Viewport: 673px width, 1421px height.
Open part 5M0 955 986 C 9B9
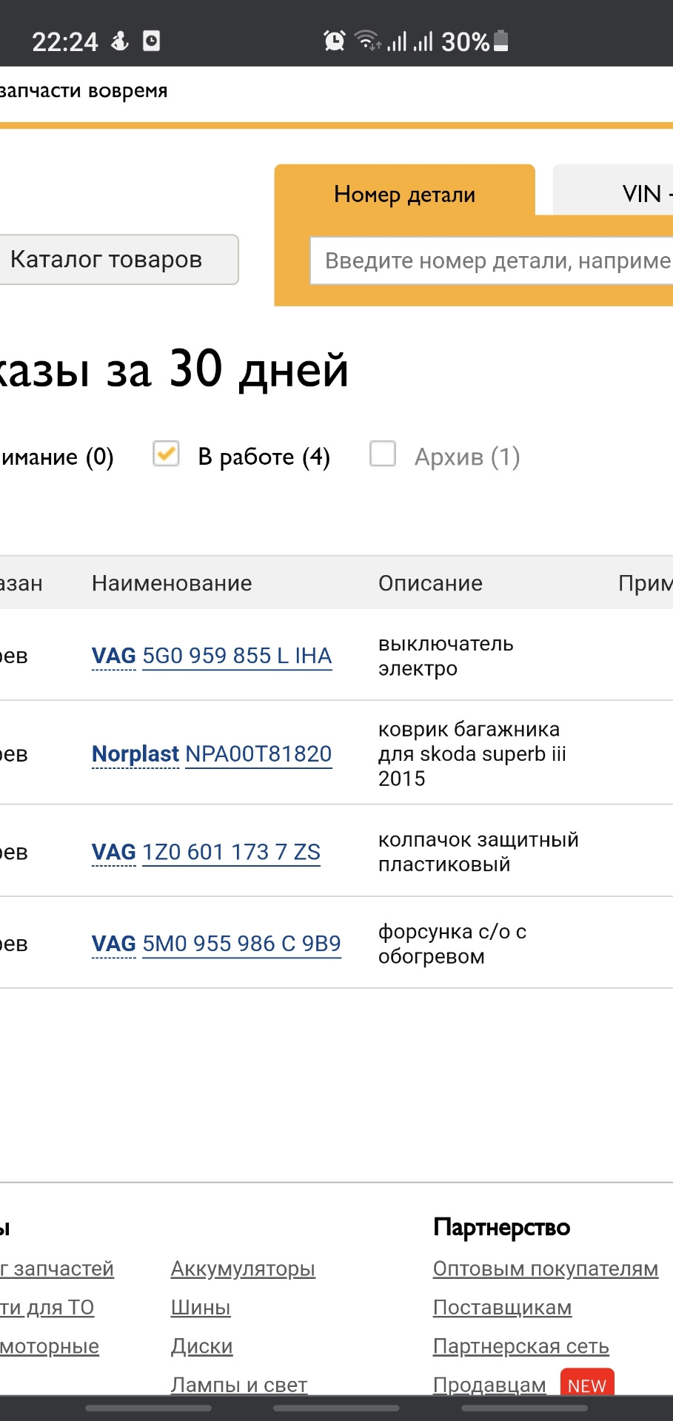241,944
